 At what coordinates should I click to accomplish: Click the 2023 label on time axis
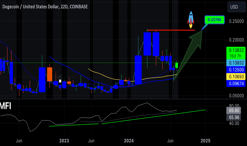[x=64, y=141]
